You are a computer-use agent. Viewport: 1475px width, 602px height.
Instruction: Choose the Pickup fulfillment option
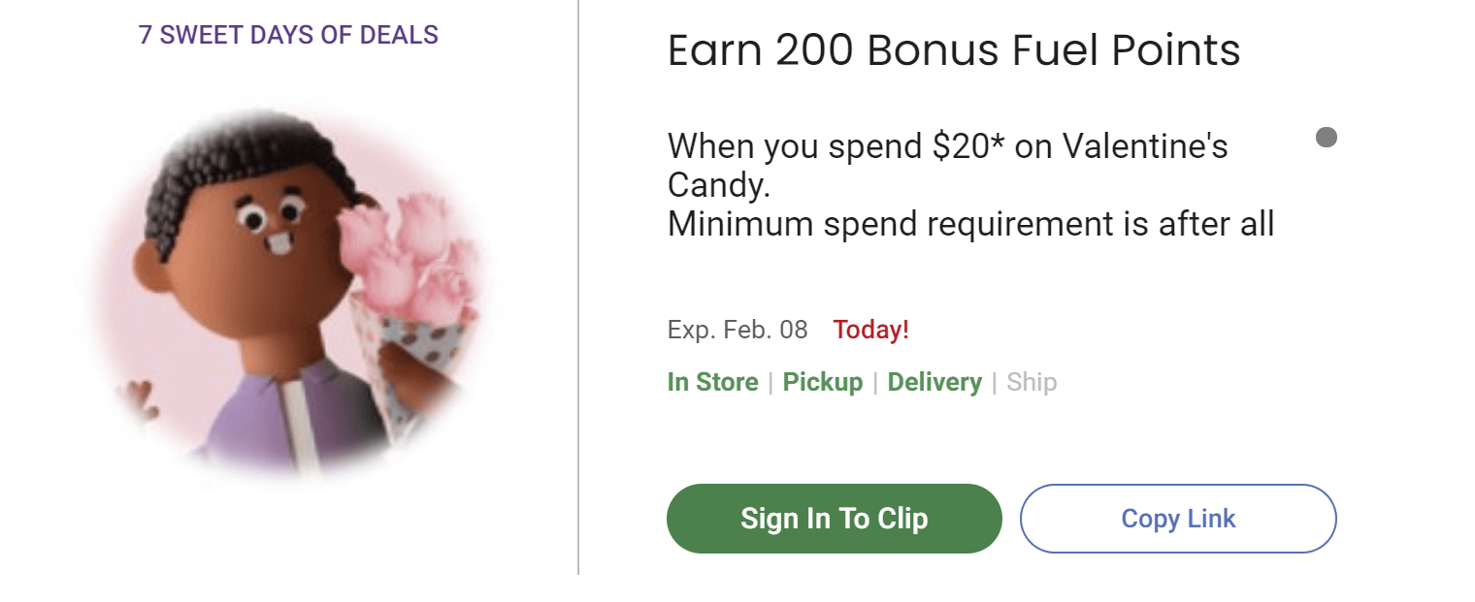tap(822, 382)
